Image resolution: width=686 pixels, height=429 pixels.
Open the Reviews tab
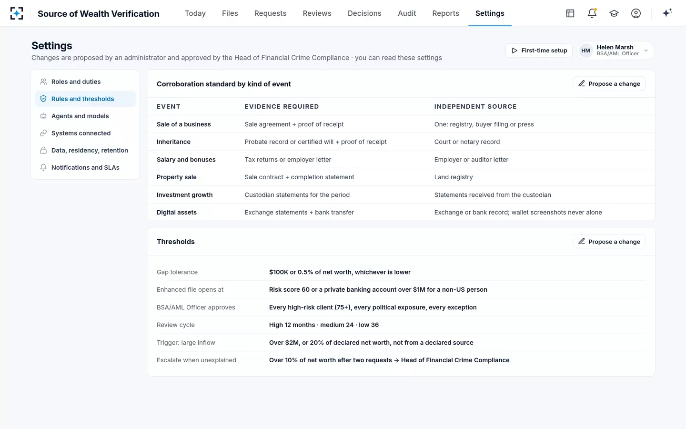pos(317,13)
